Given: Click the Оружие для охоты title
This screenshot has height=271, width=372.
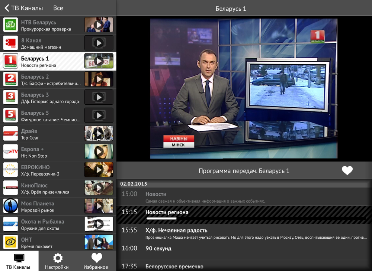Looking at the screenshot, I should pyautogui.click(x=40, y=228).
